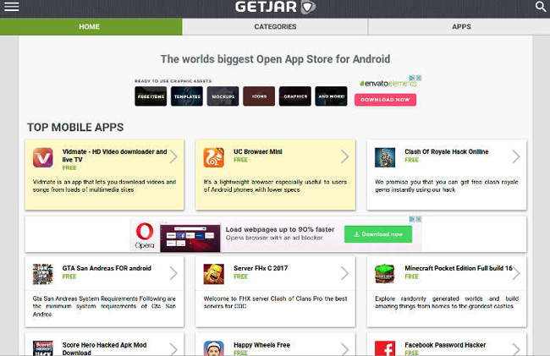Close the Opera ad with X icon
This screenshot has height=356, width=550.
pos(419,219)
